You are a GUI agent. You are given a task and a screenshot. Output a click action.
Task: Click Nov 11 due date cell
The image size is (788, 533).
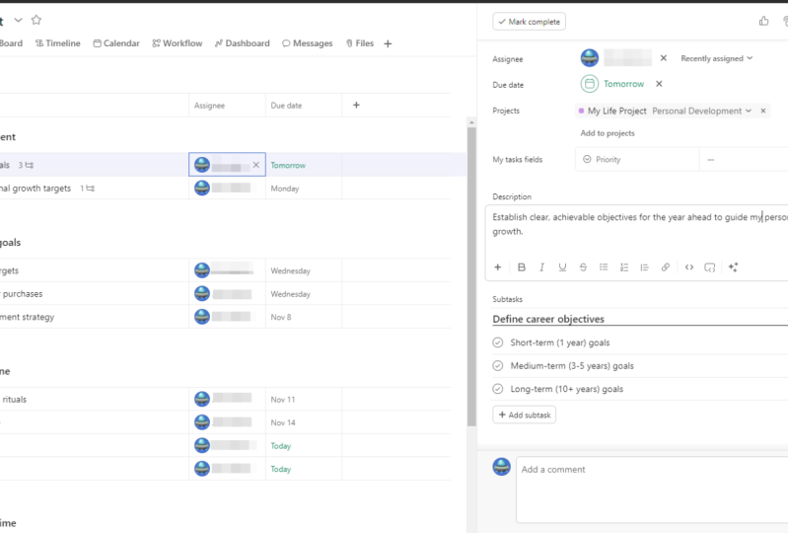tap(304, 400)
